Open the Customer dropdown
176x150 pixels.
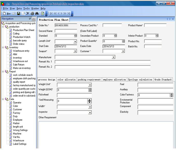click(123, 51)
